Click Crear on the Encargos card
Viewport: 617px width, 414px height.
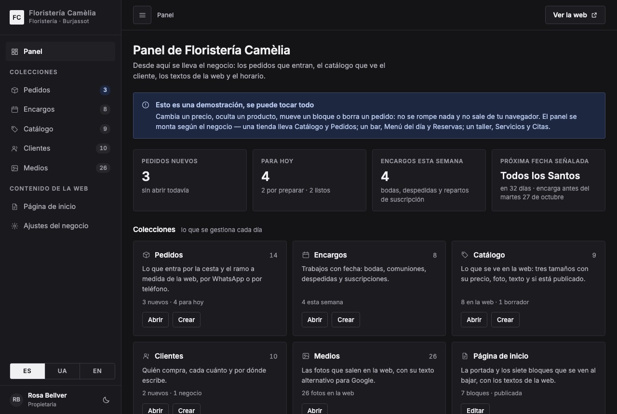click(x=346, y=320)
